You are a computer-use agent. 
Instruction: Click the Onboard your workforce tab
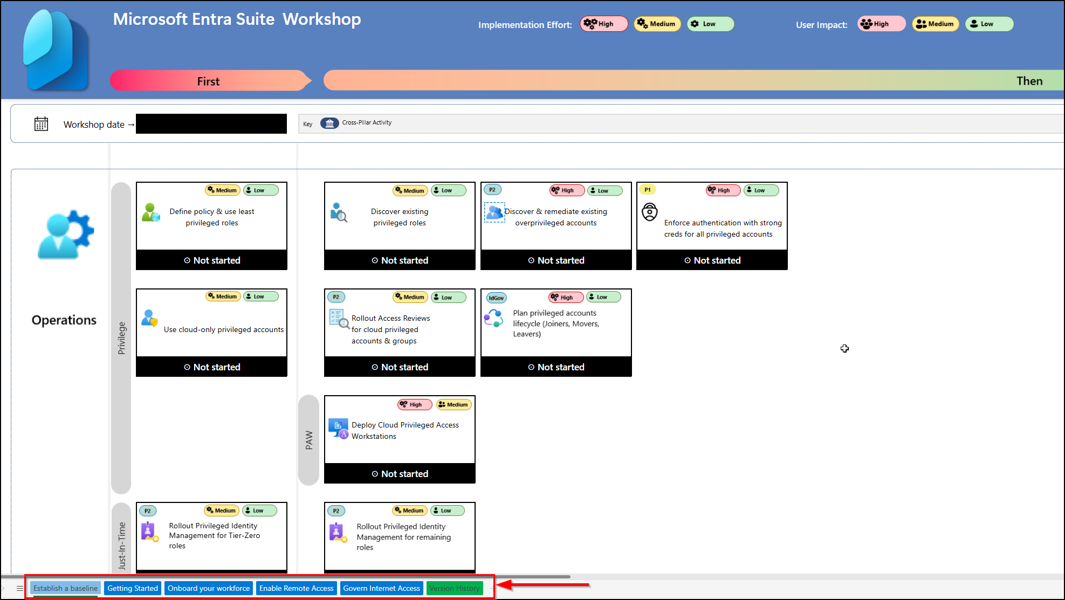(209, 588)
